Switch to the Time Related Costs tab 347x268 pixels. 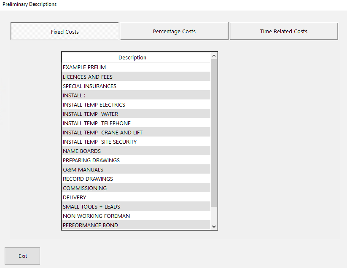coord(283,31)
